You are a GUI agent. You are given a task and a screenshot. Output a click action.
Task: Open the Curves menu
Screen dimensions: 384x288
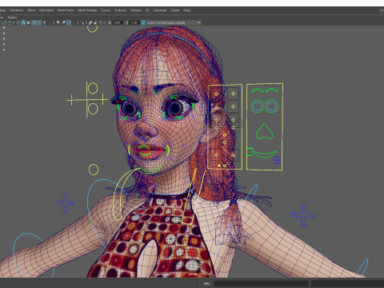[106, 10]
